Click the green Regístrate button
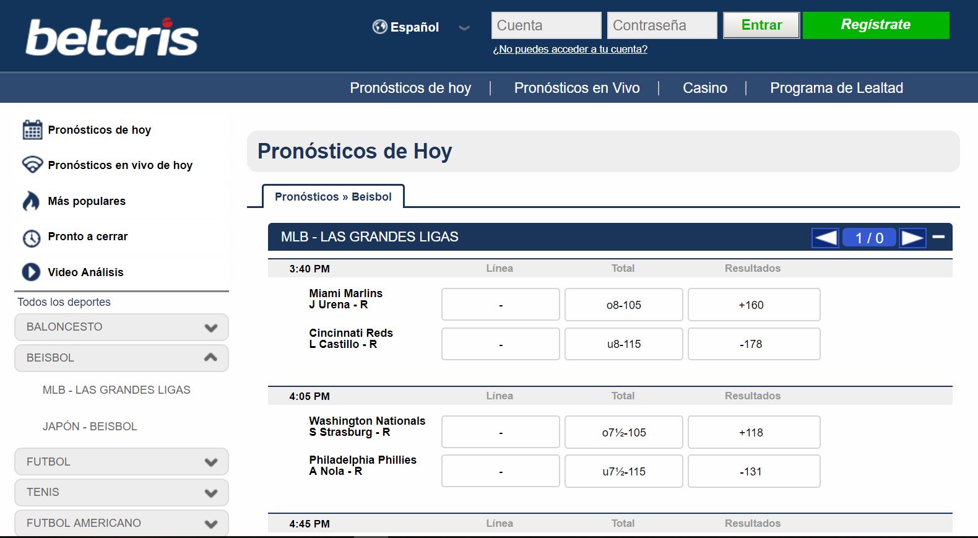 [x=876, y=25]
